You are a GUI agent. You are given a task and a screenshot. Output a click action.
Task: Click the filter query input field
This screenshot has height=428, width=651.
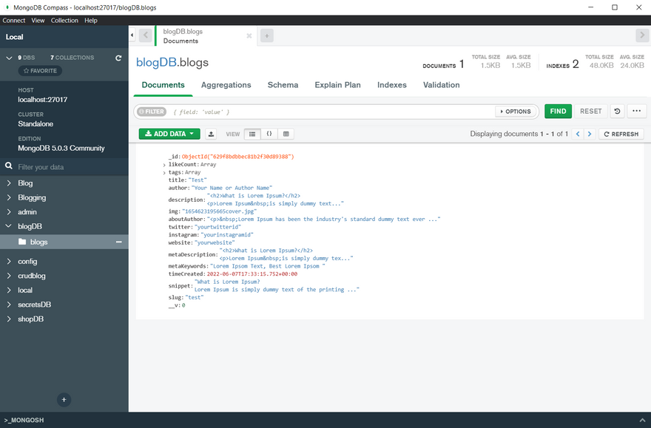pos(333,112)
